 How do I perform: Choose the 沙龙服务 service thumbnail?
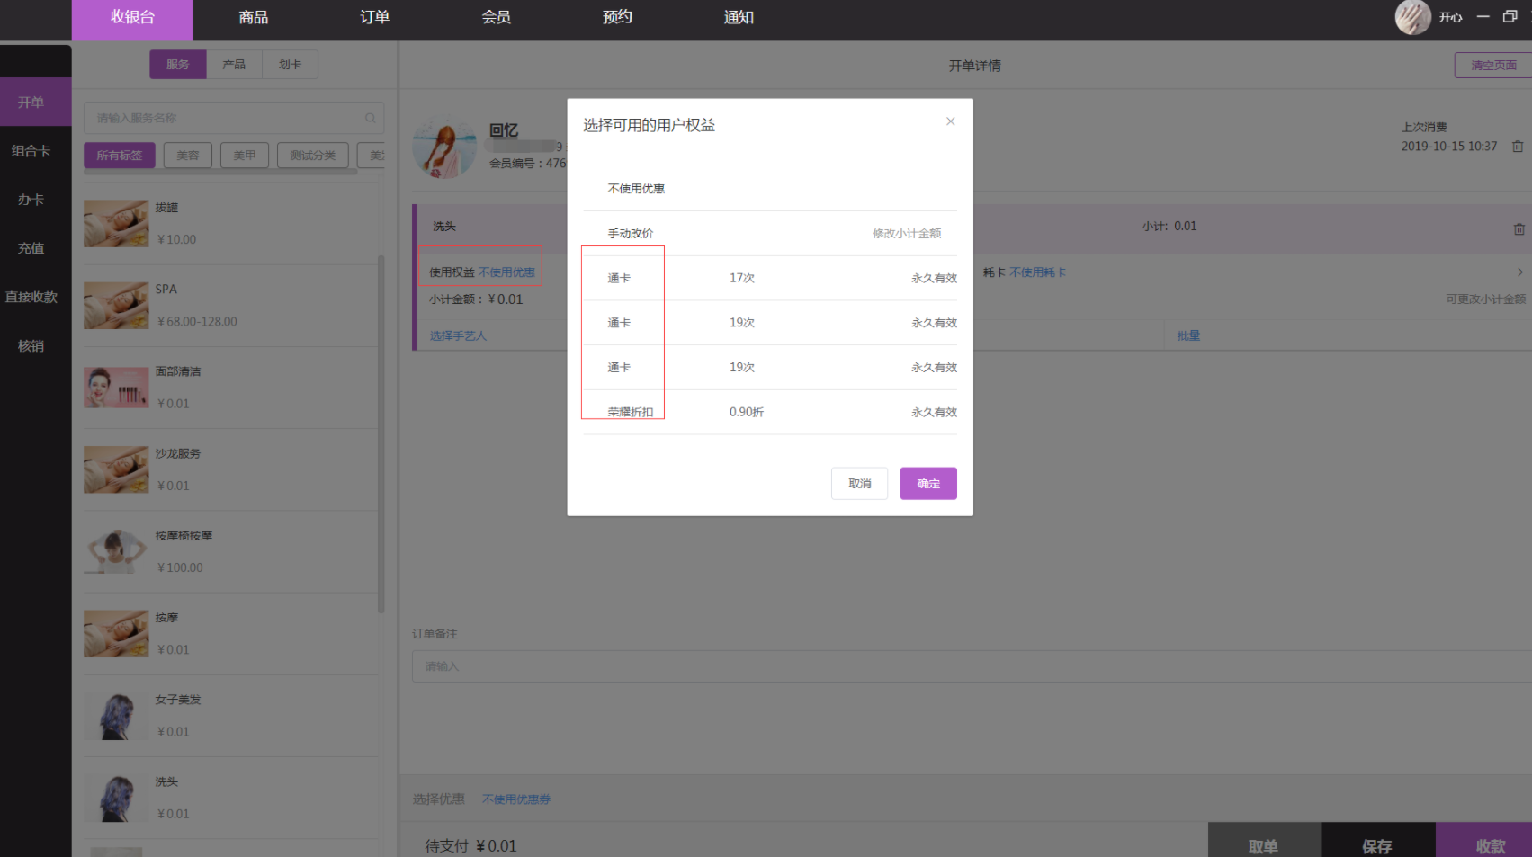tap(116, 469)
